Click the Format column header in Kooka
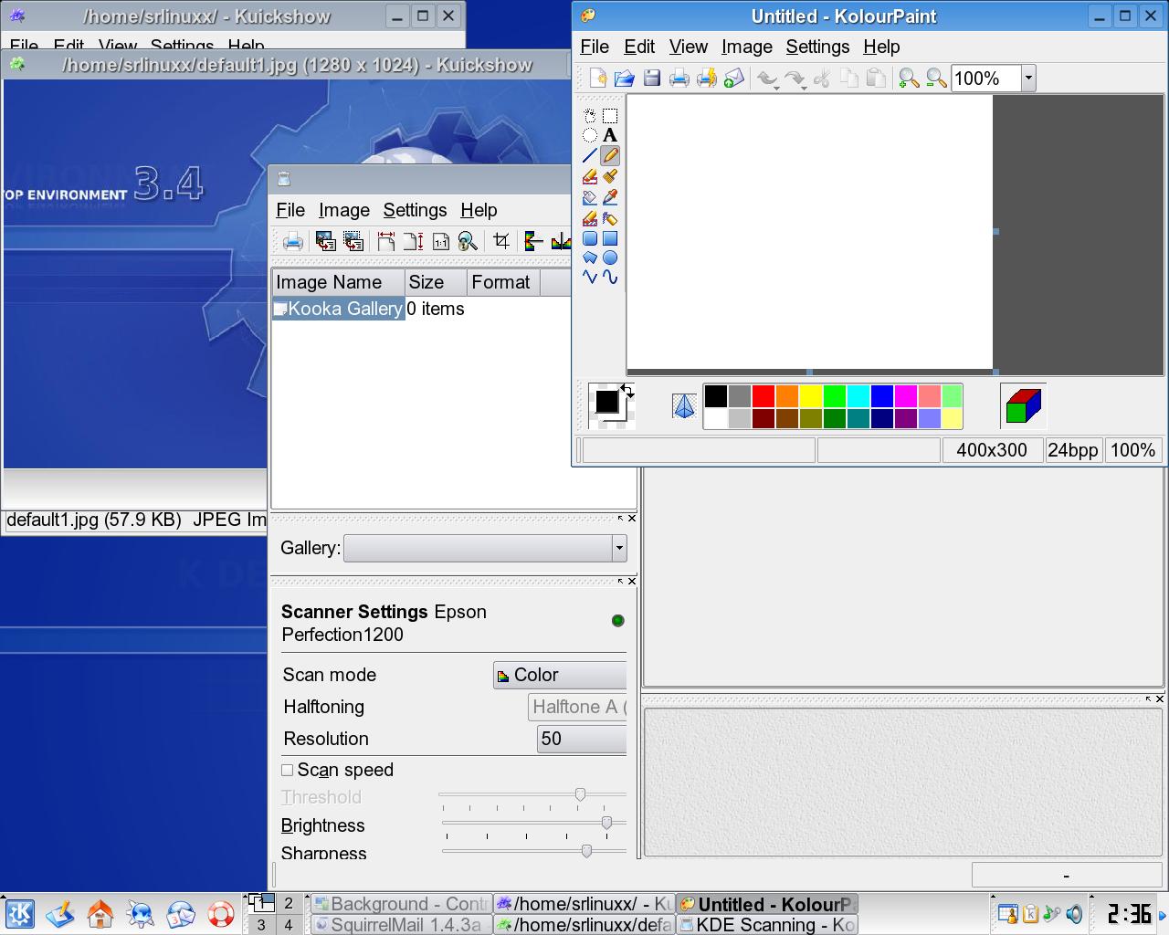The image size is (1169, 935). [x=503, y=282]
